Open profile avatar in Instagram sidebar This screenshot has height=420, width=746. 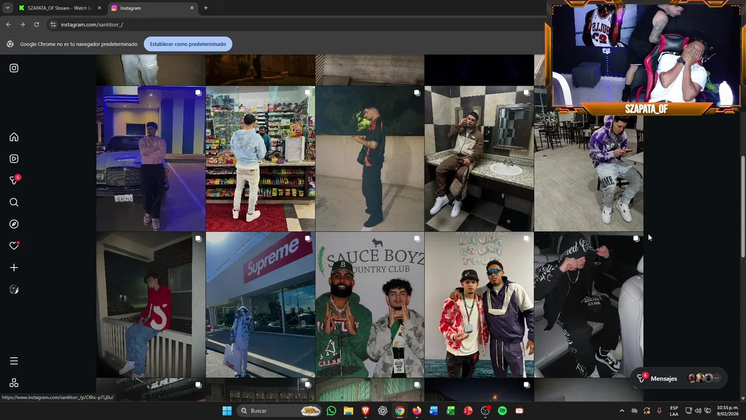(14, 289)
